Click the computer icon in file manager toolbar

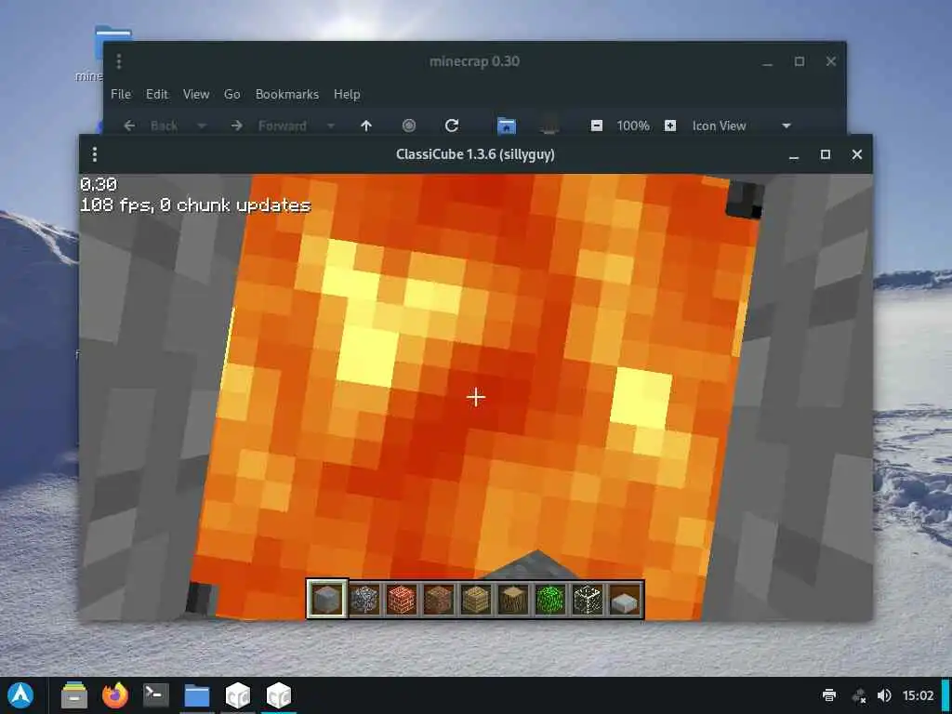(549, 126)
